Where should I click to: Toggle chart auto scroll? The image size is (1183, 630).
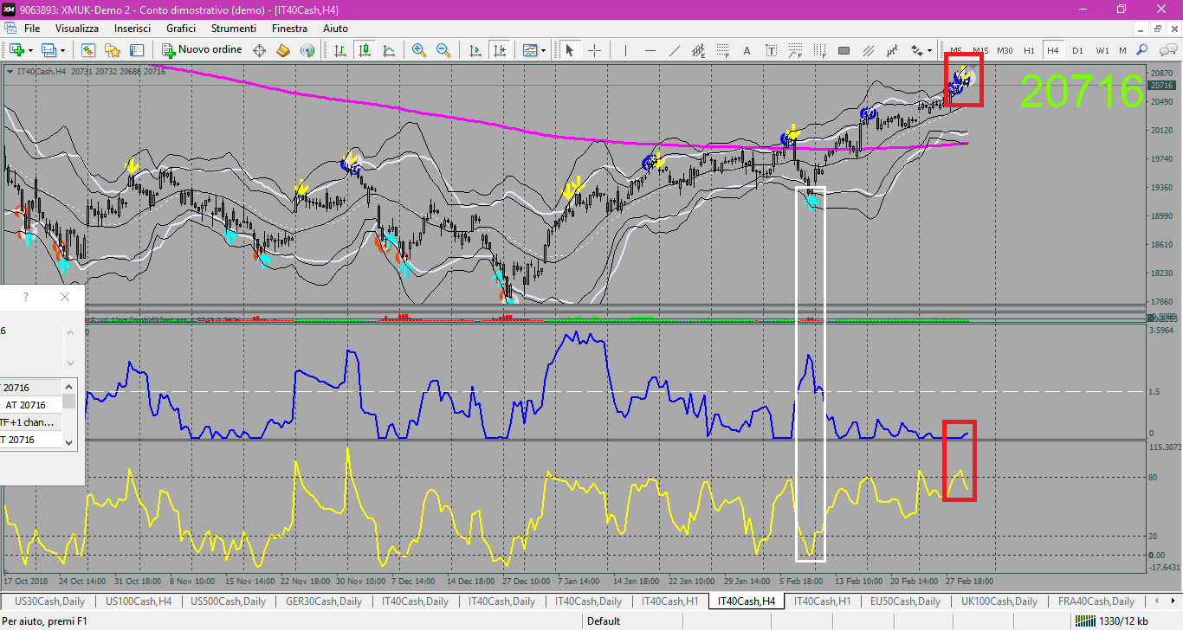[475, 50]
